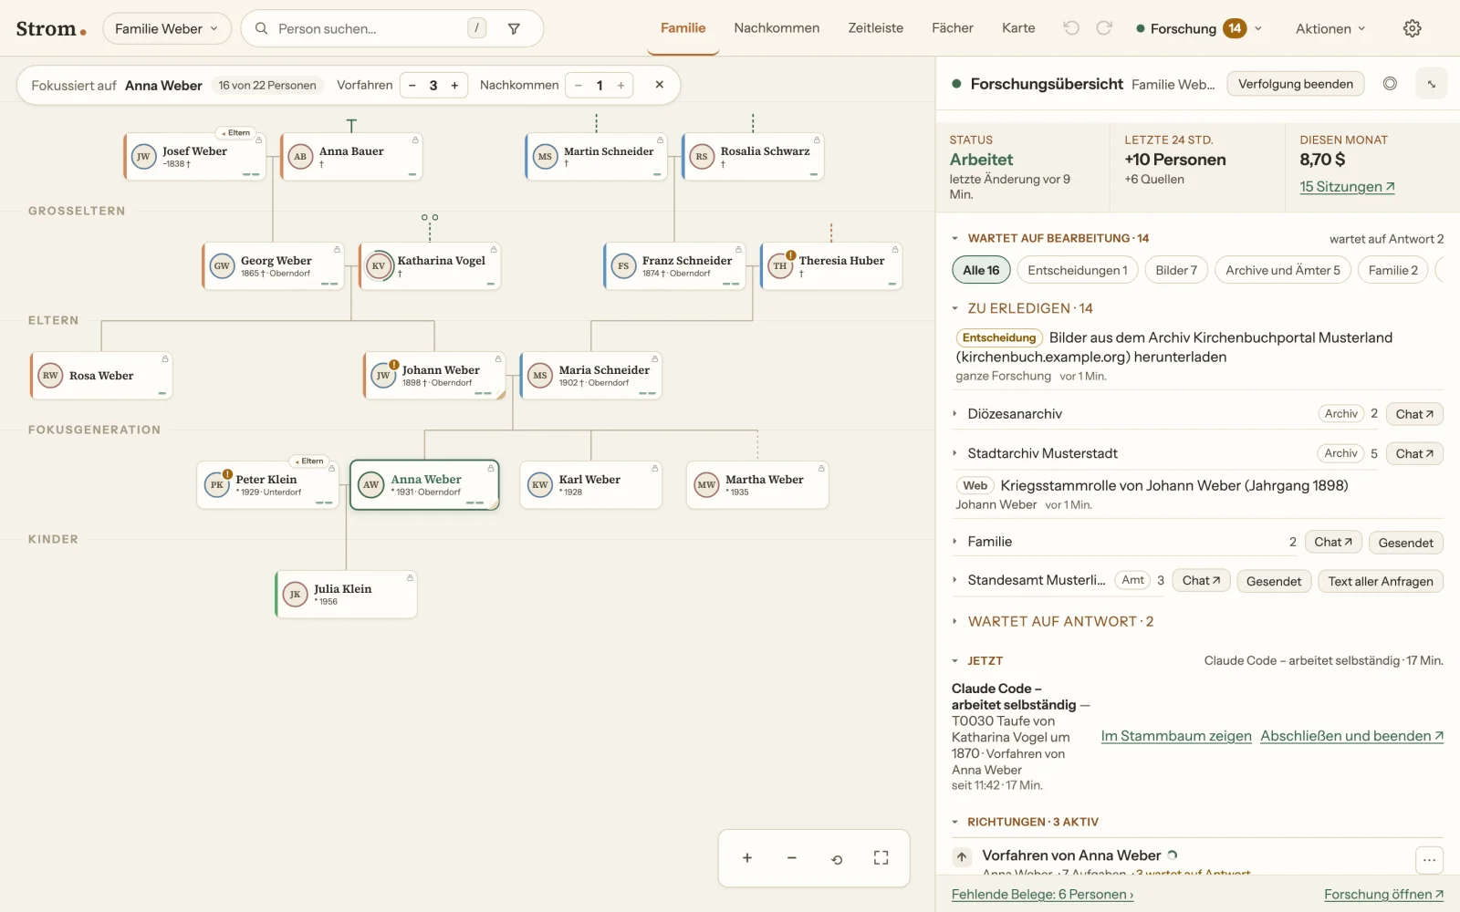Filter tasks by 'Entscheidungen 1'

1077,270
